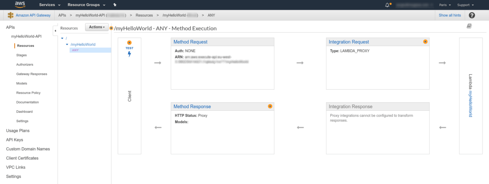Open the help question mark icon
This screenshot has height=184, width=489.
[472, 15]
